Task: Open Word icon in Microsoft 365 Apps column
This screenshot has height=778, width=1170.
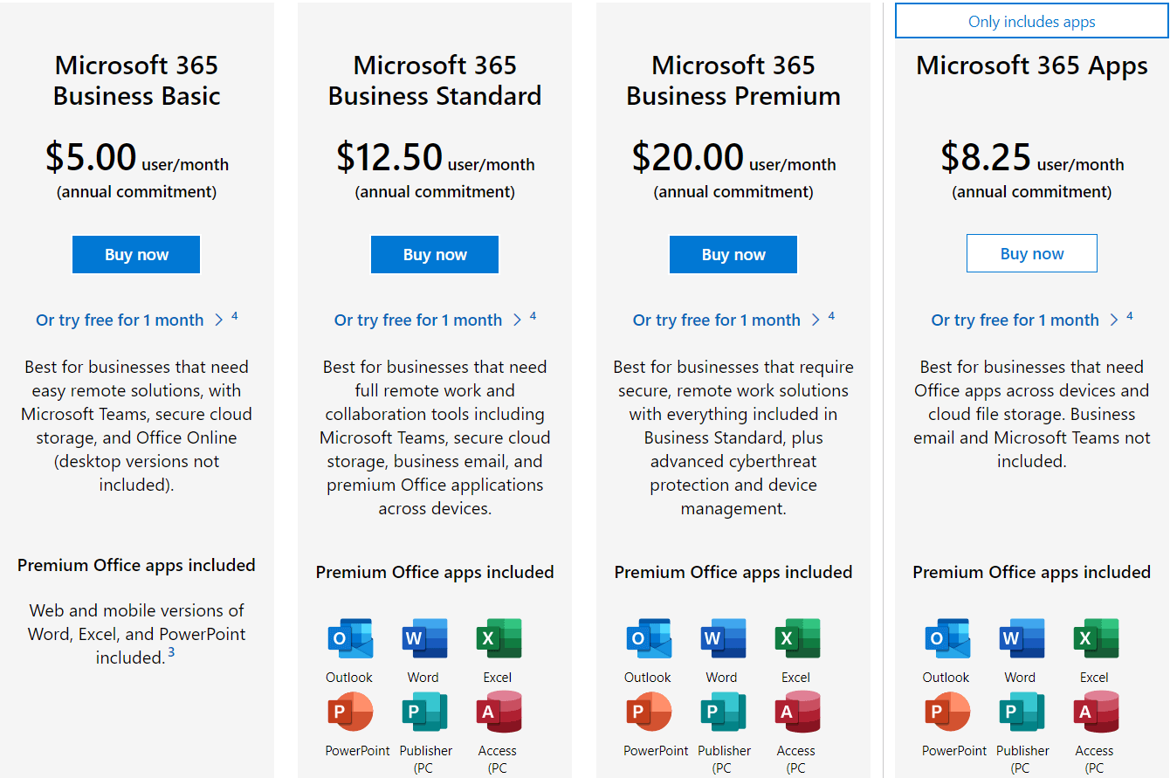Action: coord(1022,638)
